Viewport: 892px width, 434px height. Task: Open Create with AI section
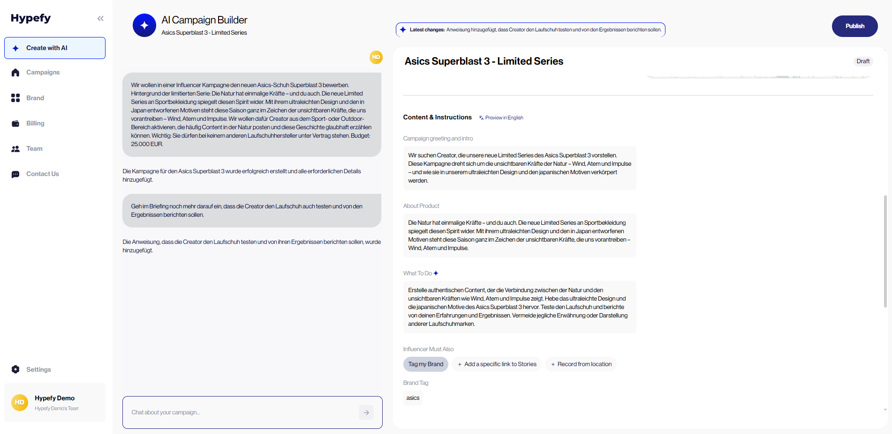point(55,48)
